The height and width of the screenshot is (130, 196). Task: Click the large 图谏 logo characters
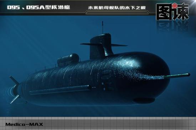(172, 12)
